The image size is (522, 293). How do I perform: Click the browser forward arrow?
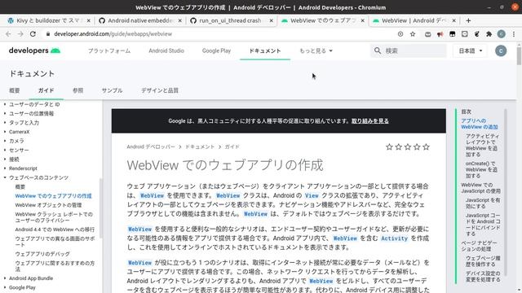click(20, 34)
